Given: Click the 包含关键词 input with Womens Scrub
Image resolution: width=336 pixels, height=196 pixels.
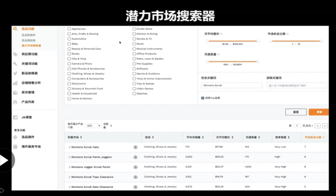Looking at the screenshot, I should pyautogui.click(x=232, y=86).
